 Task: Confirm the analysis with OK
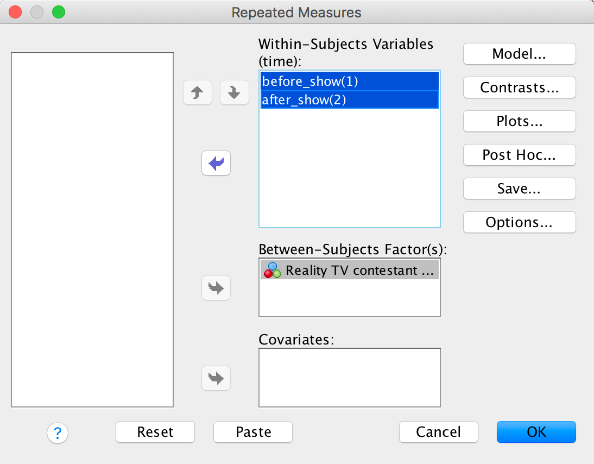tap(536, 432)
